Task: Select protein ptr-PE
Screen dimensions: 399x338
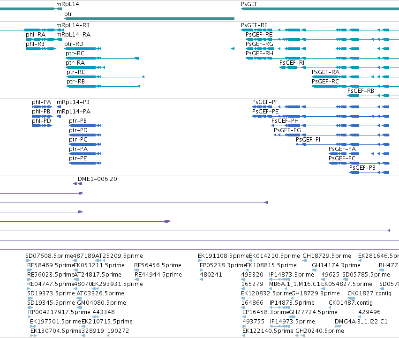Action: click(85, 163)
